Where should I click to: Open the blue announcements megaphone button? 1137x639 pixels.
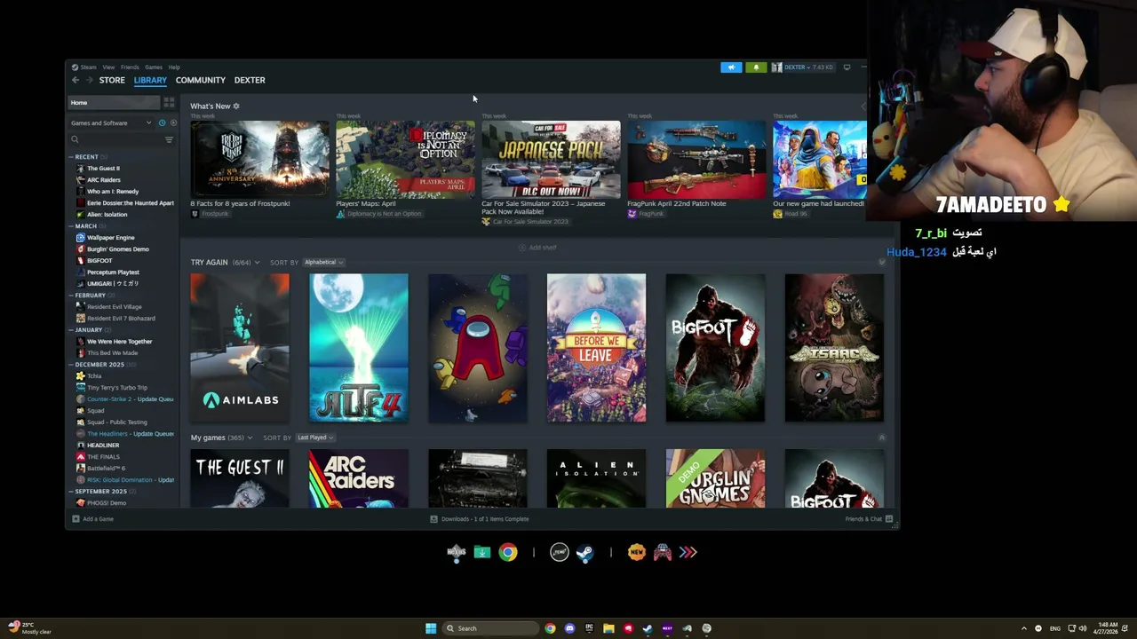click(731, 67)
